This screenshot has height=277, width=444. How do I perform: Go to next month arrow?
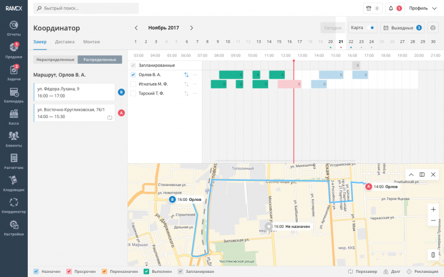pos(191,28)
